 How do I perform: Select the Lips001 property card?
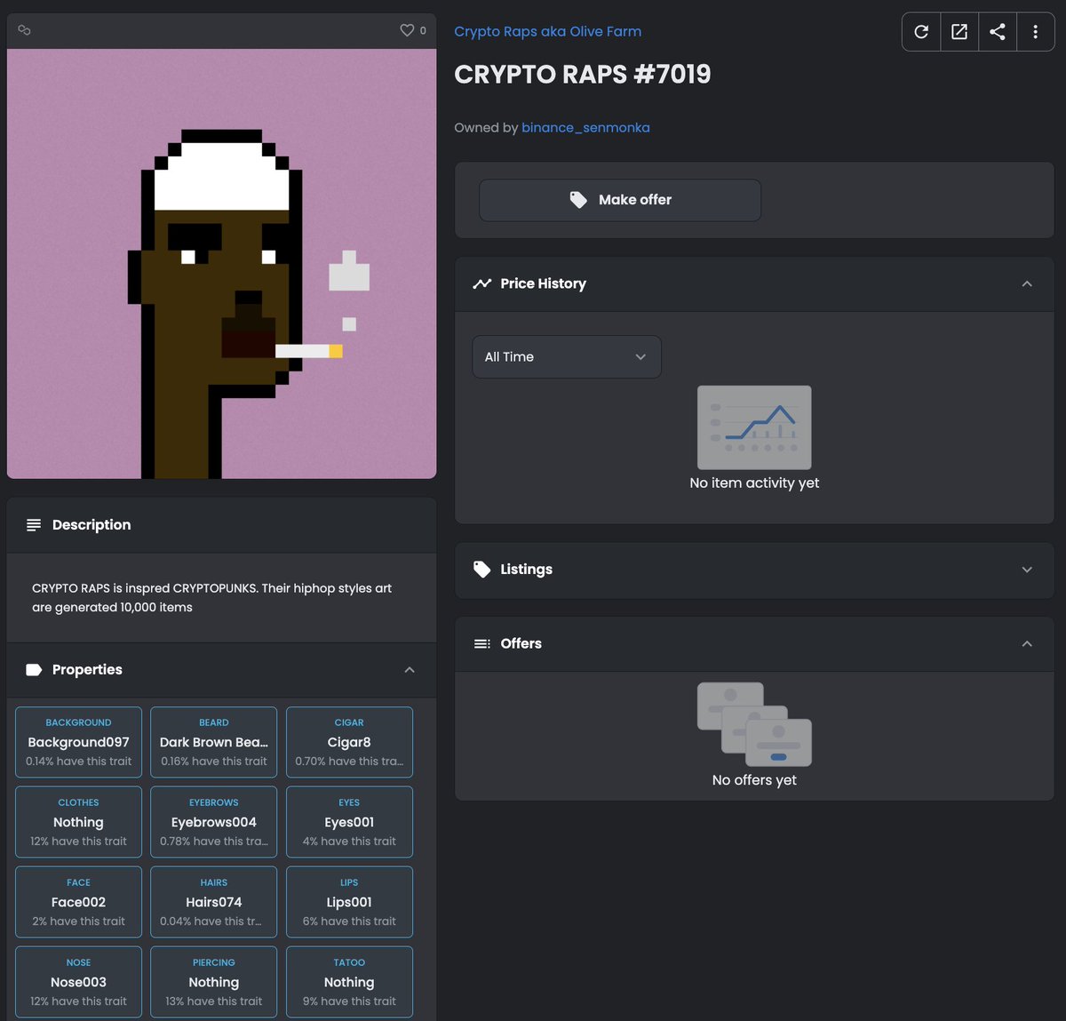tap(349, 902)
